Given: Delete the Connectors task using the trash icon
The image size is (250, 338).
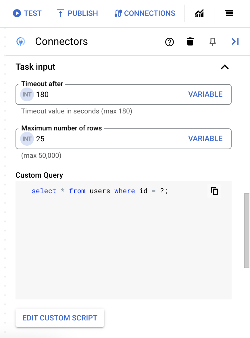Looking at the screenshot, I should (x=190, y=42).
